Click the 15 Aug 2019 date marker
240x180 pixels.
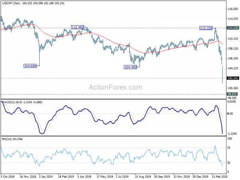tap(143, 176)
